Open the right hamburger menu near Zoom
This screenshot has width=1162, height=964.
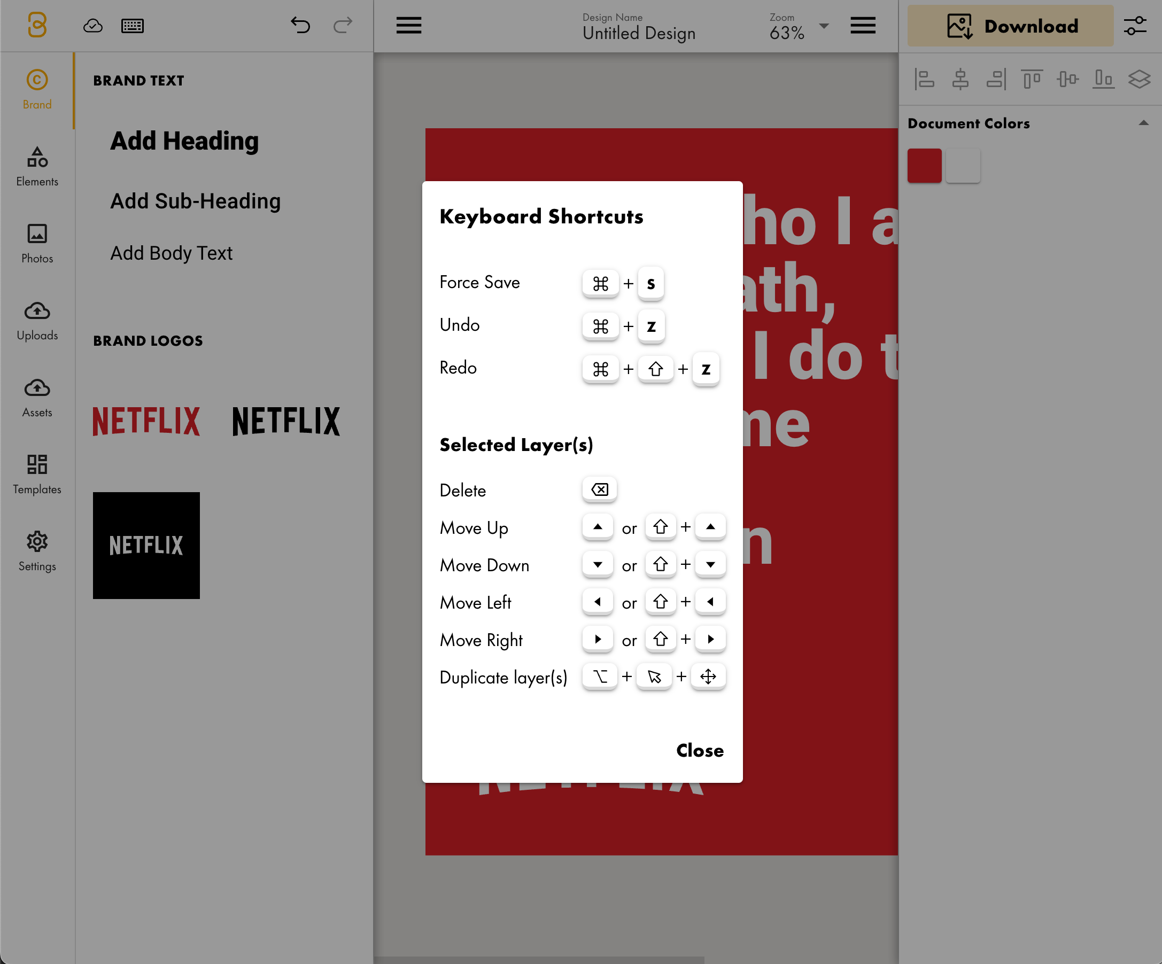[863, 26]
